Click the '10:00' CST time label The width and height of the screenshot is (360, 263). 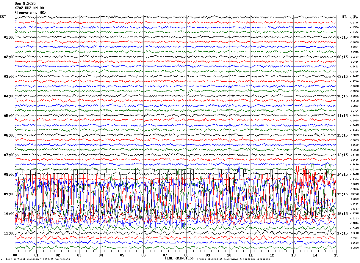[9, 214]
